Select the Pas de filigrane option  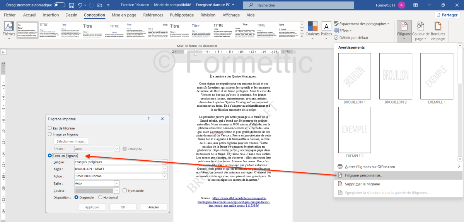pyautogui.click(x=49, y=128)
